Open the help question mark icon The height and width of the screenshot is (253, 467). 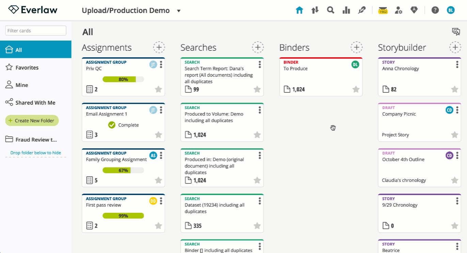tap(435, 10)
